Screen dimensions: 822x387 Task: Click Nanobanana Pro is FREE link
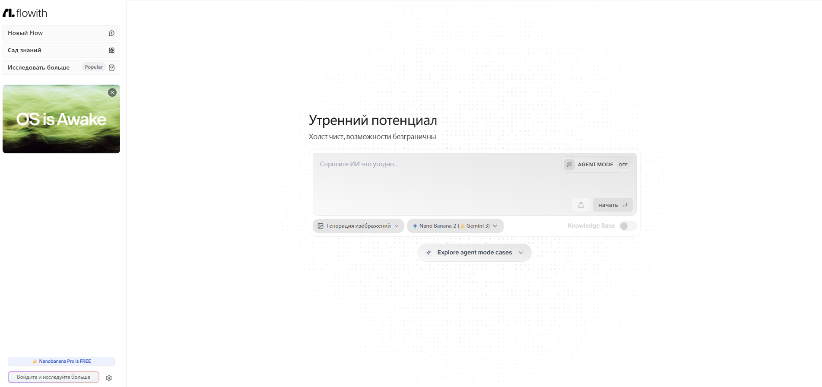[x=61, y=361]
